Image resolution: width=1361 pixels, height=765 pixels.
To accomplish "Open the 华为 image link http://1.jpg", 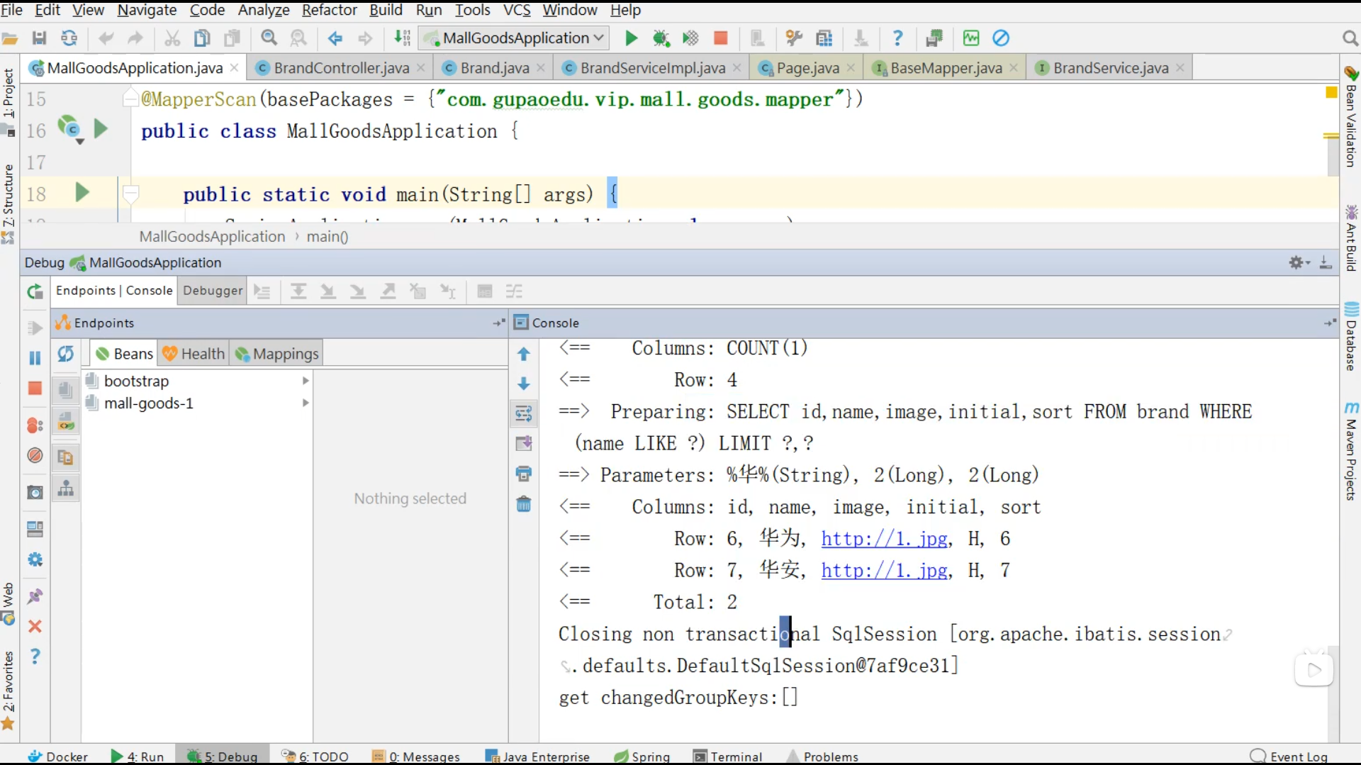I will coord(885,539).
